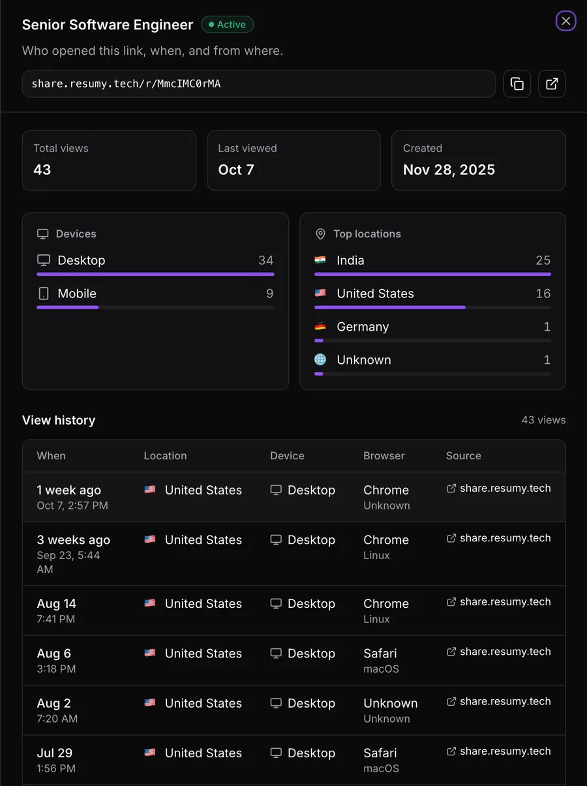Click the Mobile usage progress bar

click(x=155, y=307)
